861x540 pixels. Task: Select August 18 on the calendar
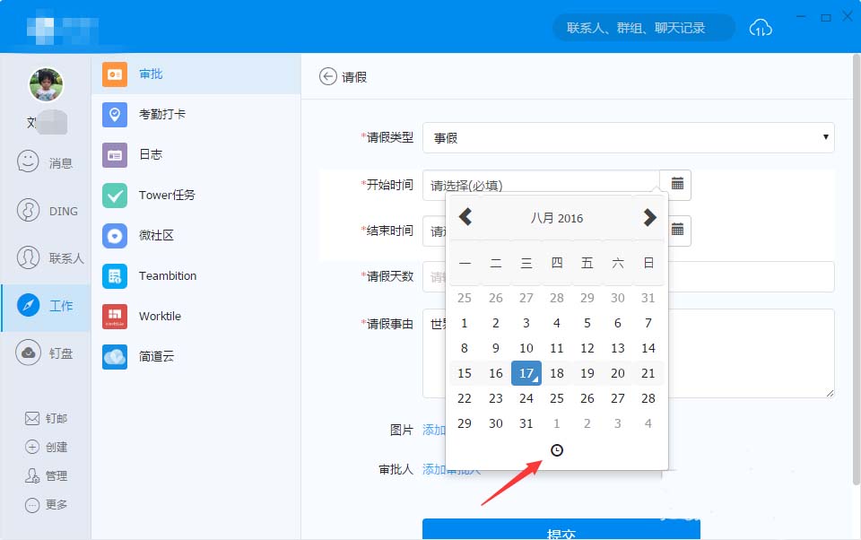coord(556,372)
